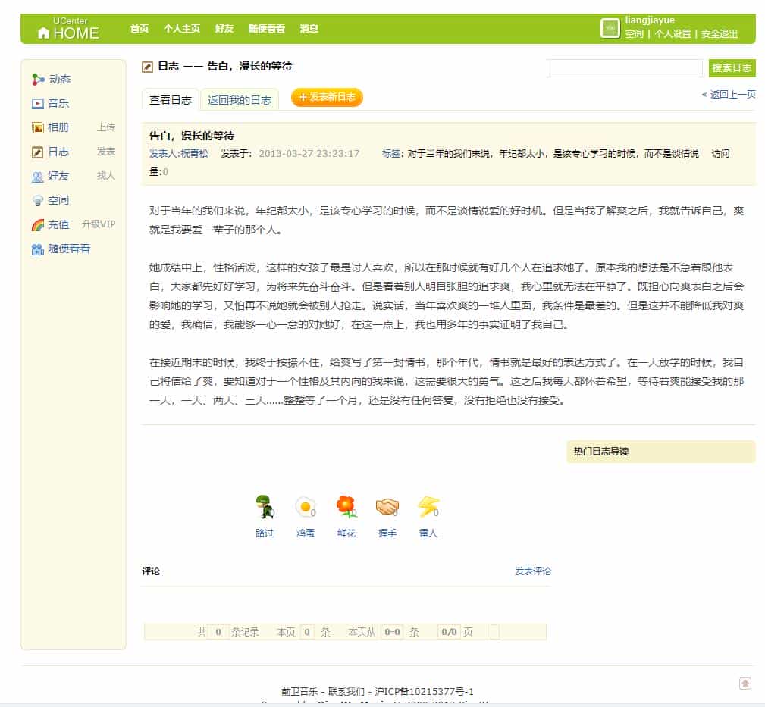Send the 雷人 lightning reaction
The image size is (765, 707).
tap(428, 506)
